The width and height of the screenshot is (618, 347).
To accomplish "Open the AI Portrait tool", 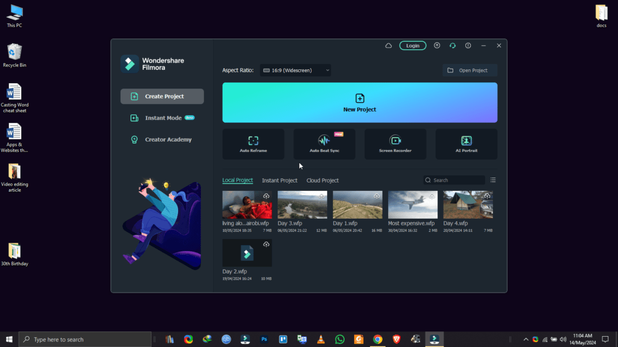I will point(467,144).
